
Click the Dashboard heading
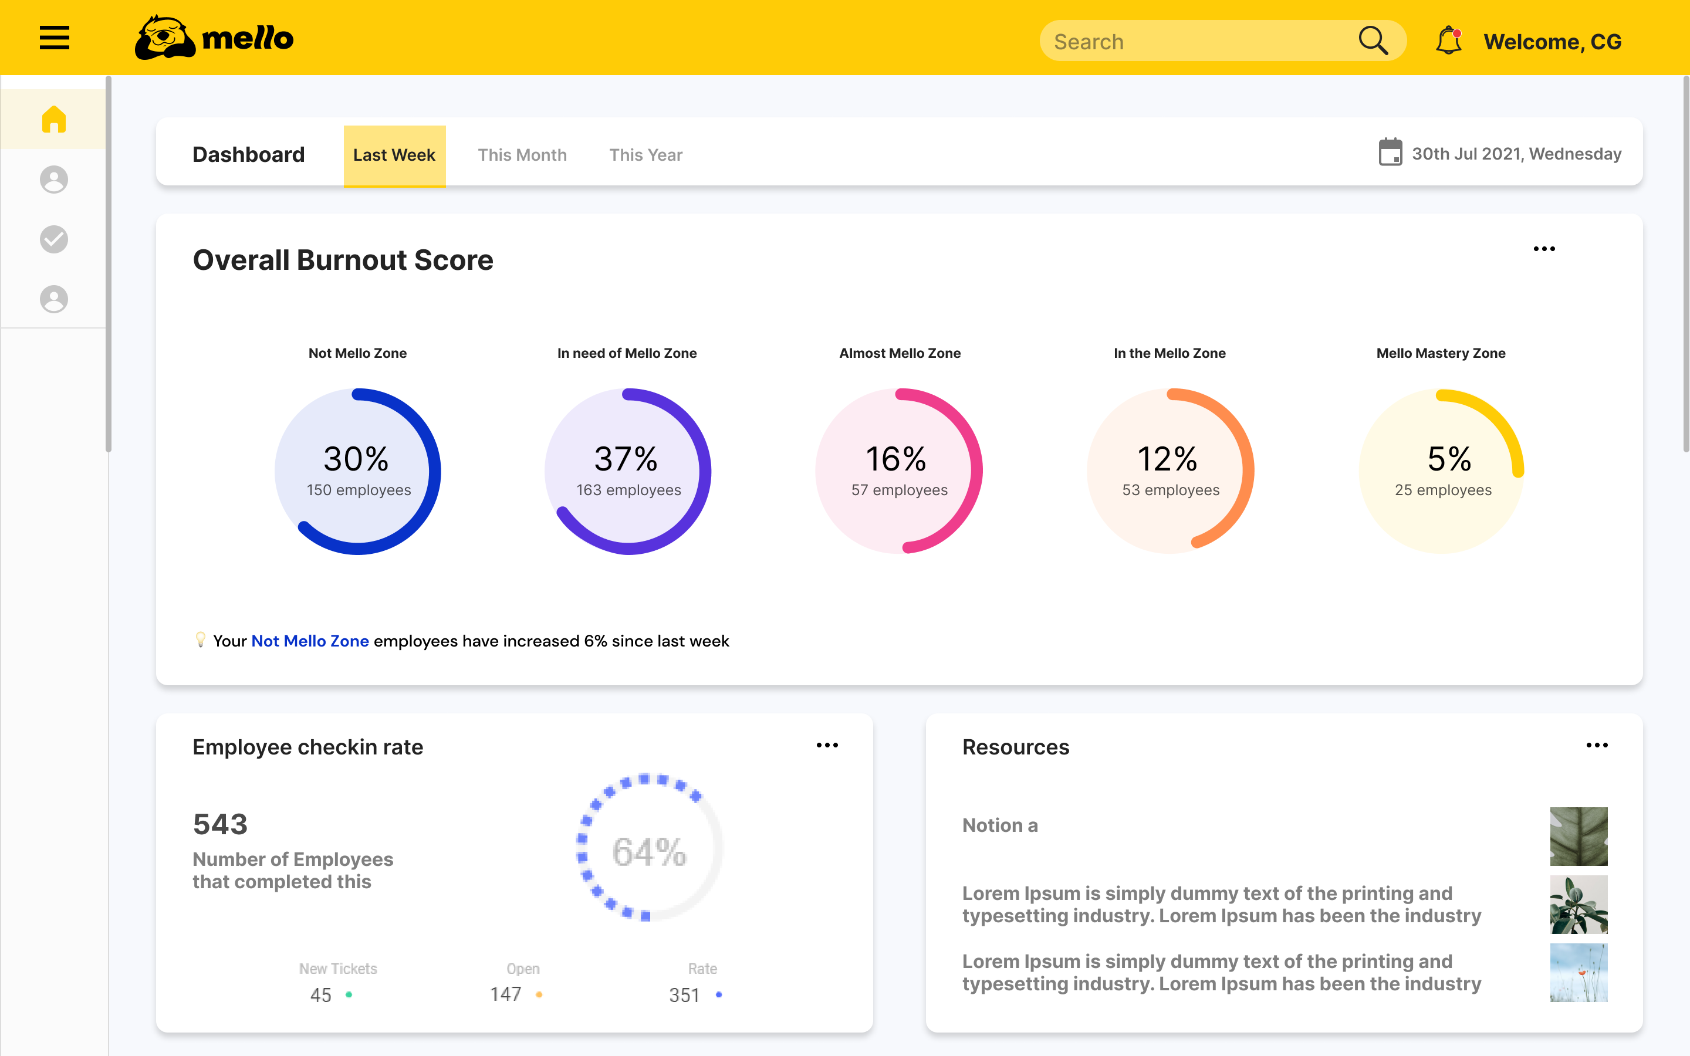pyautogui.click(x=249, y=154)
